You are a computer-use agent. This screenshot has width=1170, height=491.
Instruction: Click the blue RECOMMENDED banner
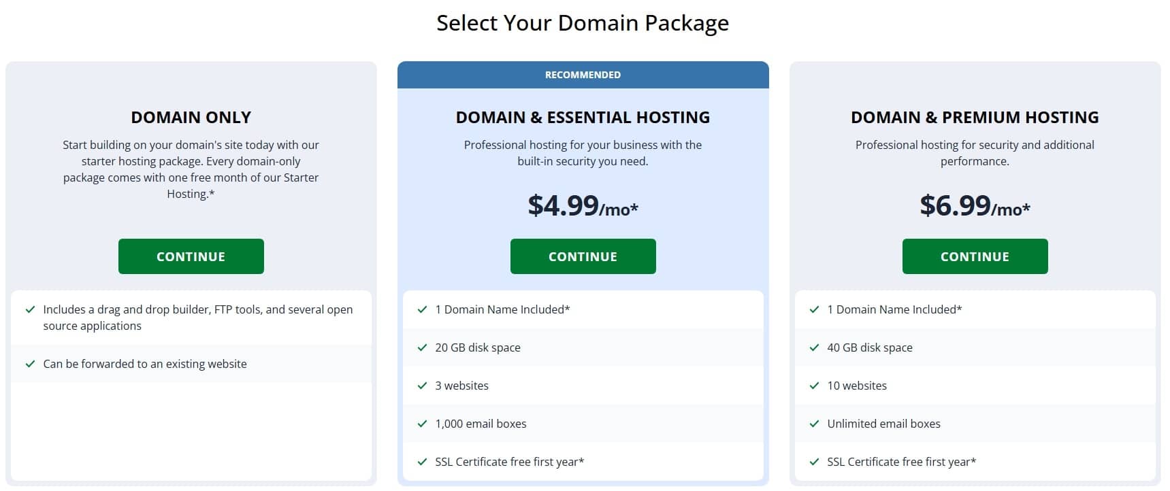[583, 75]
